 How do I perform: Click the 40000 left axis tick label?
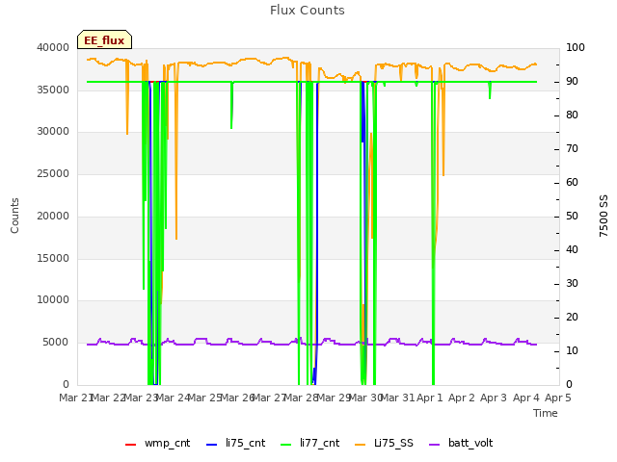pos(53,47)
